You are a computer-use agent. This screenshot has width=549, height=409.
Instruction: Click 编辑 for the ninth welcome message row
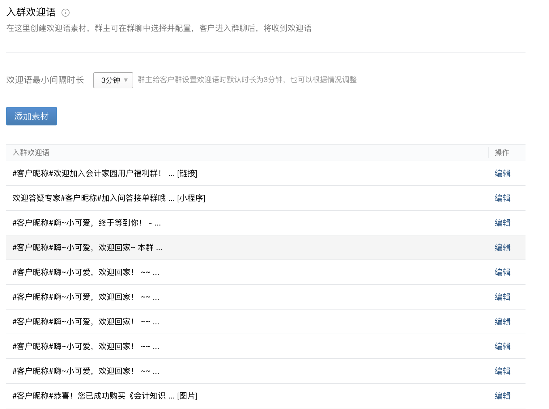502,371
